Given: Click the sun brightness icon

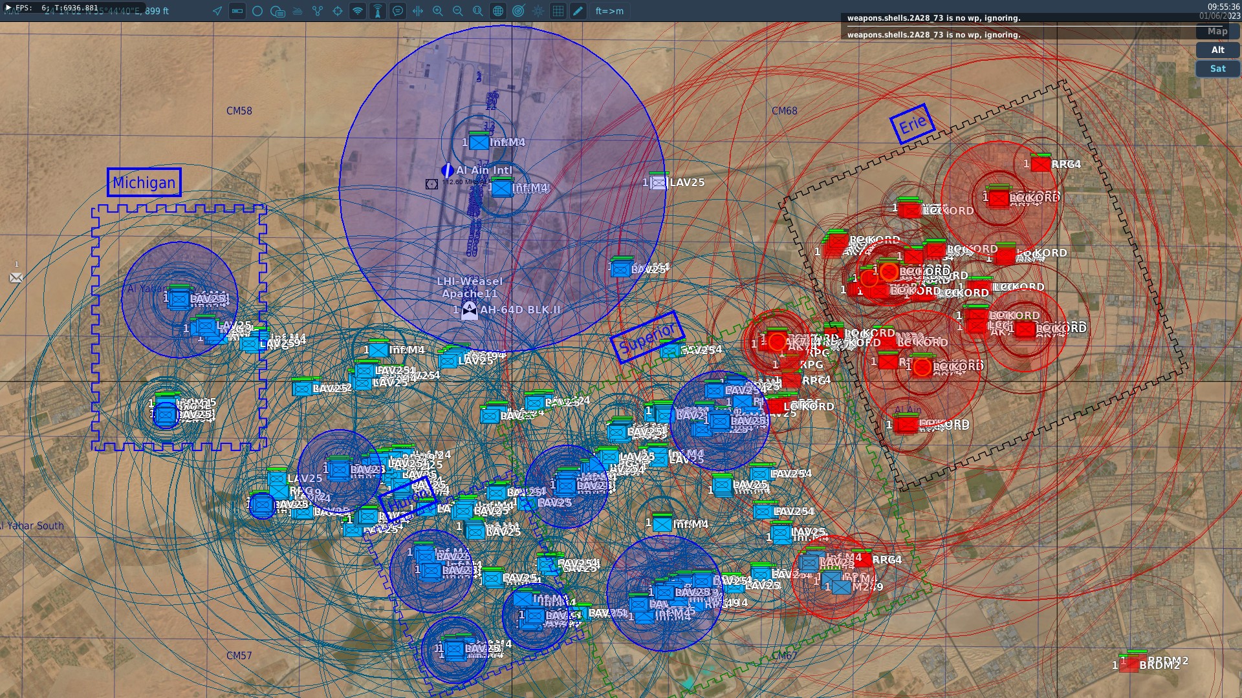Looking at the screenshot, I should click(538, 11).
